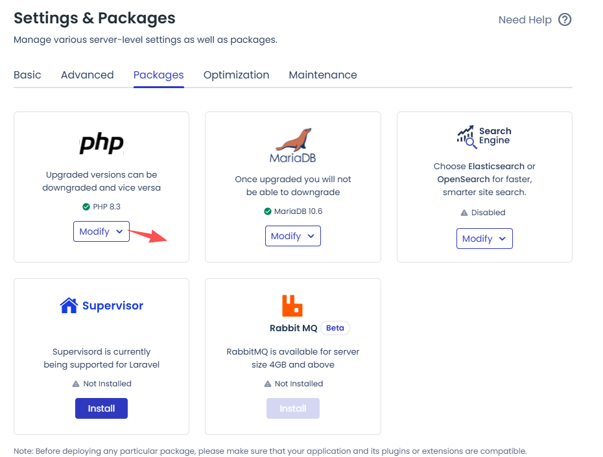603x457 pixels.
Task: Click the green check beside PHP 8.3
Action: [x=86, y=207]
